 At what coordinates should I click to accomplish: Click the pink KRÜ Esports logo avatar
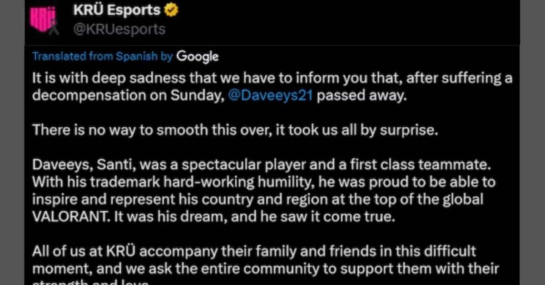tap(45, 20)
